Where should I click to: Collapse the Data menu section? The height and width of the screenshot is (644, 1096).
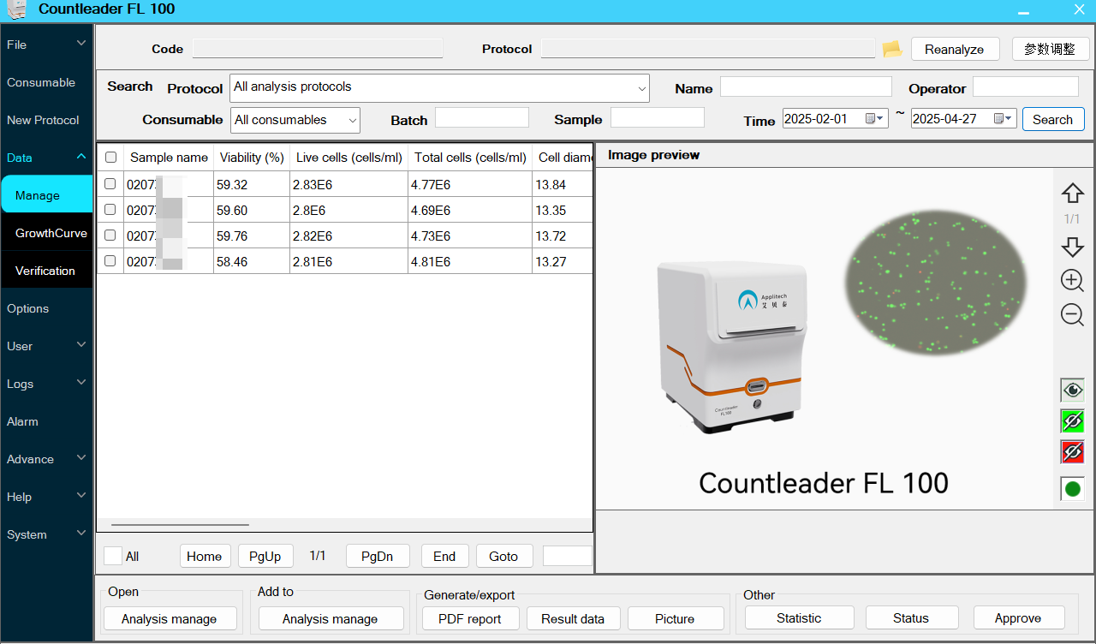point(46,158)
